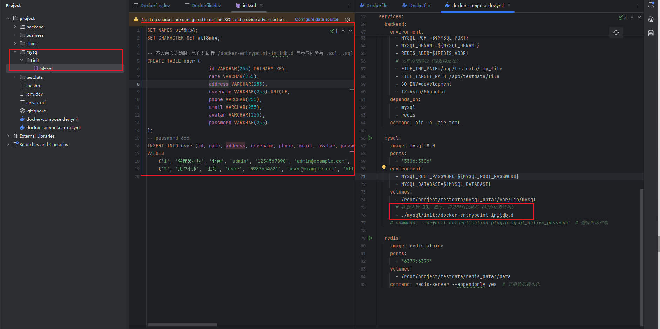Expand the client folder
Screen dimensions: 660x329
(15, 43)
